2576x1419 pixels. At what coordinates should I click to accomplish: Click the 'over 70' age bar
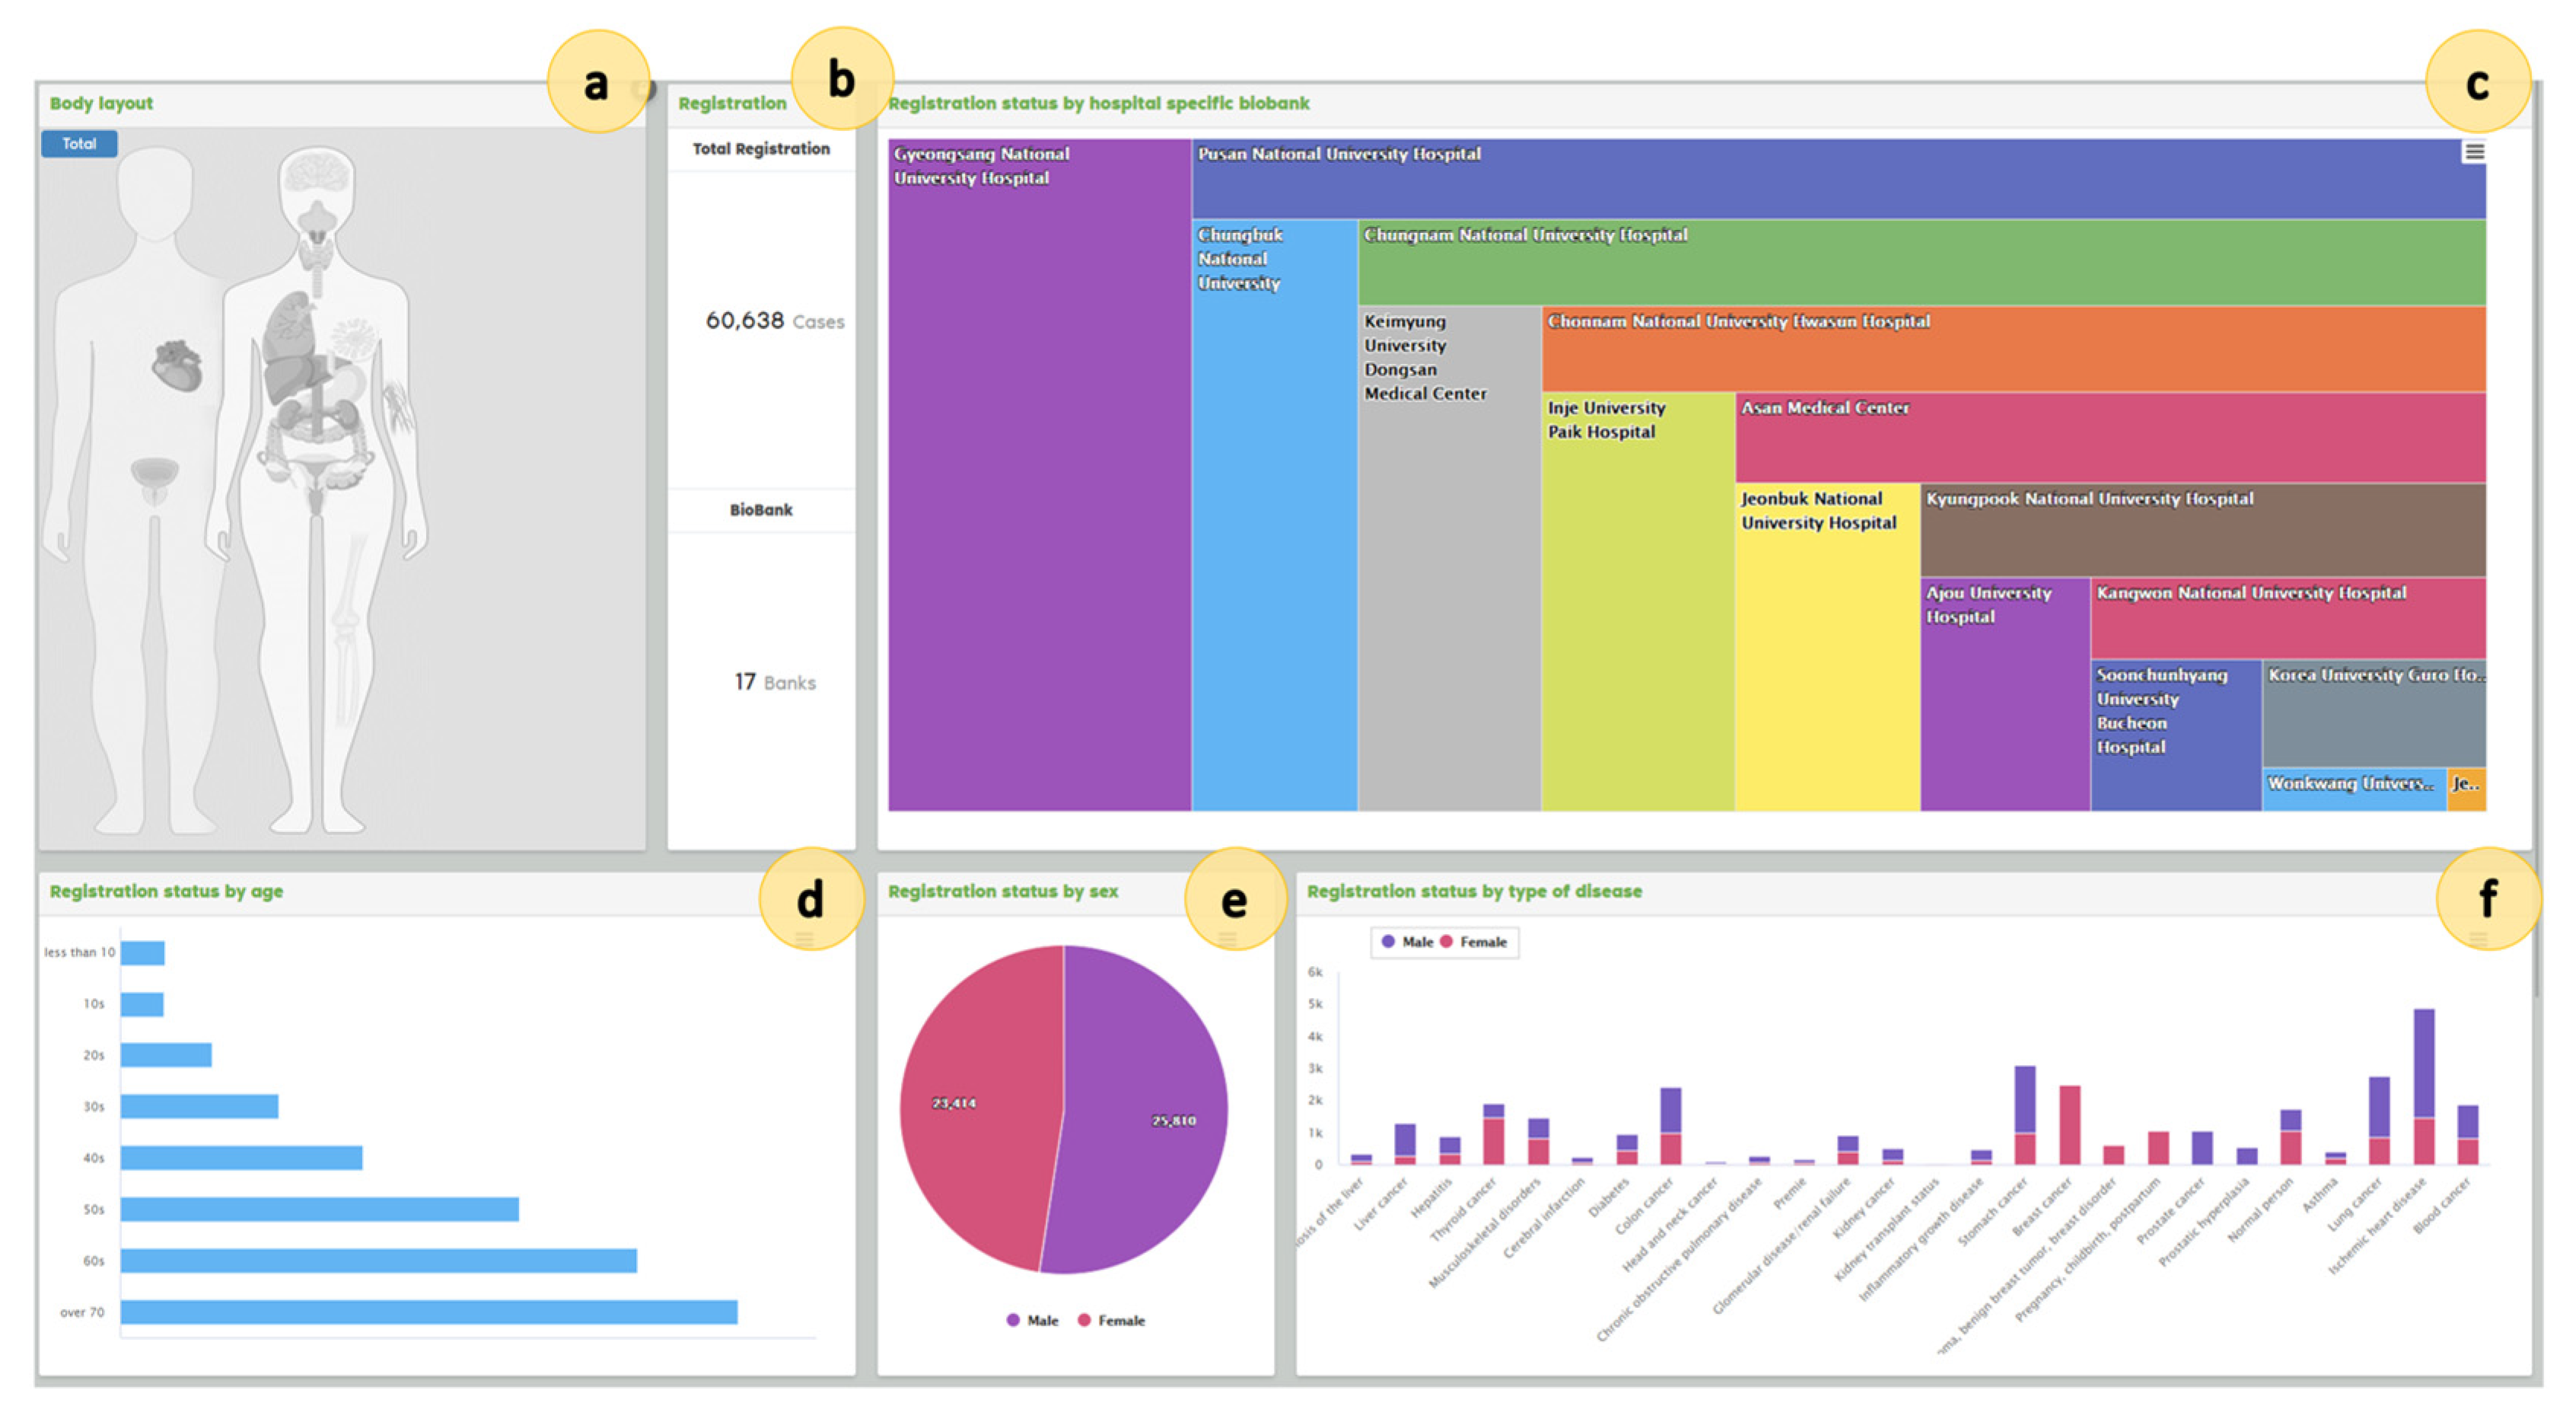click(x=428, y=1312)
